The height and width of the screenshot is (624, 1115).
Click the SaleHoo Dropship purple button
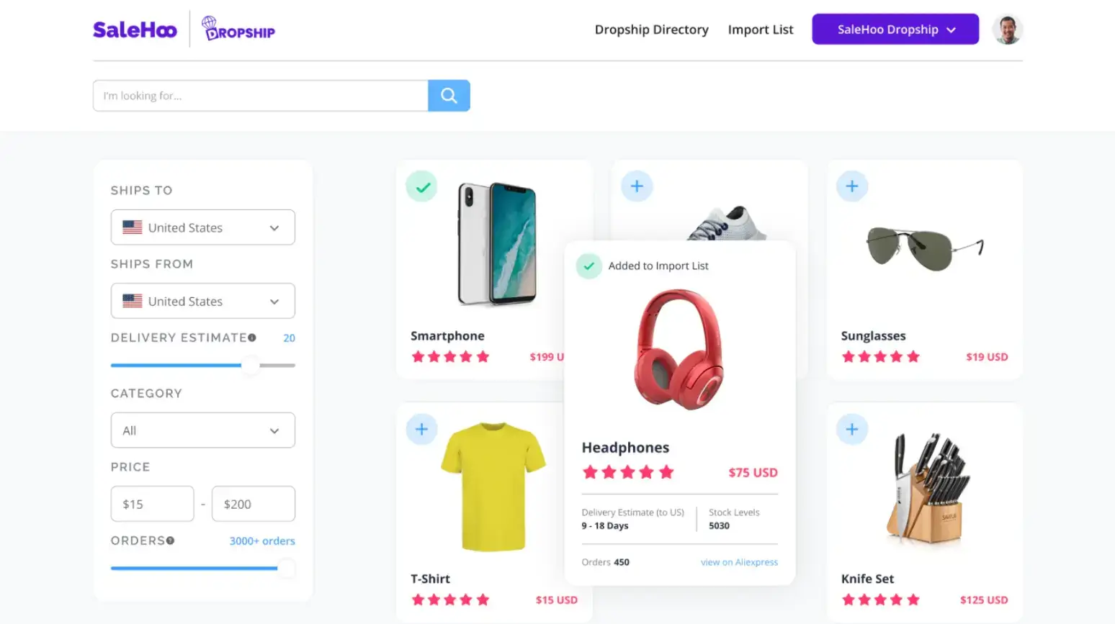pos(895,30)
